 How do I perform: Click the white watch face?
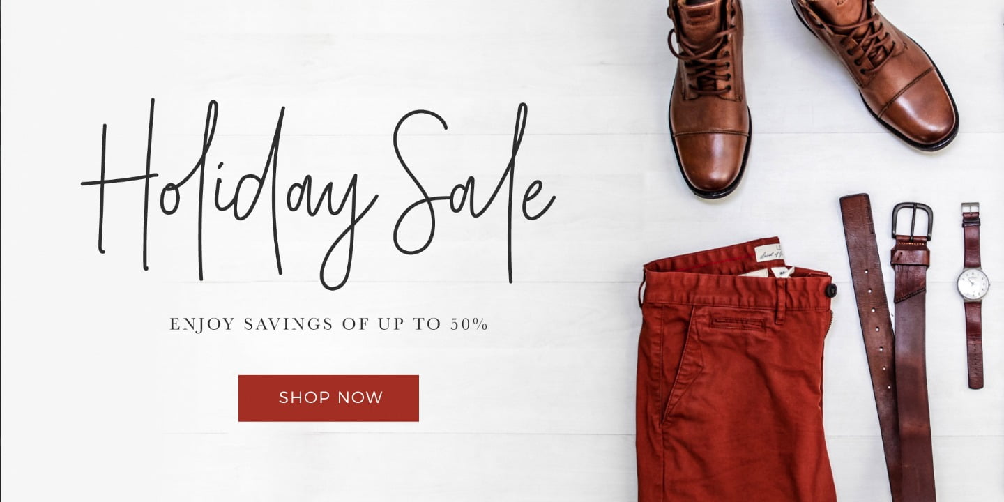(x=973, y=284)
